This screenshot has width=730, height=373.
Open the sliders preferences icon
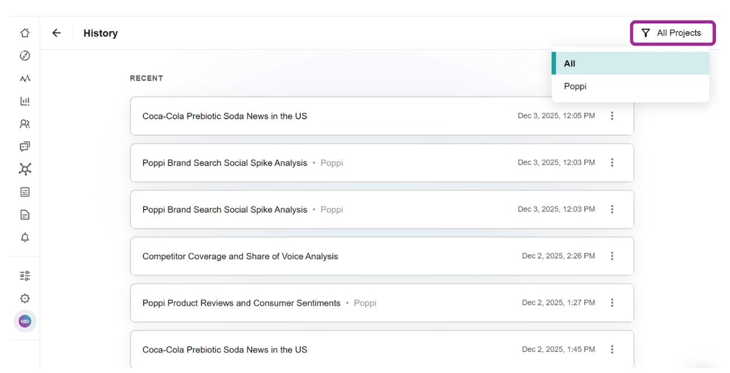click(25, 276)
